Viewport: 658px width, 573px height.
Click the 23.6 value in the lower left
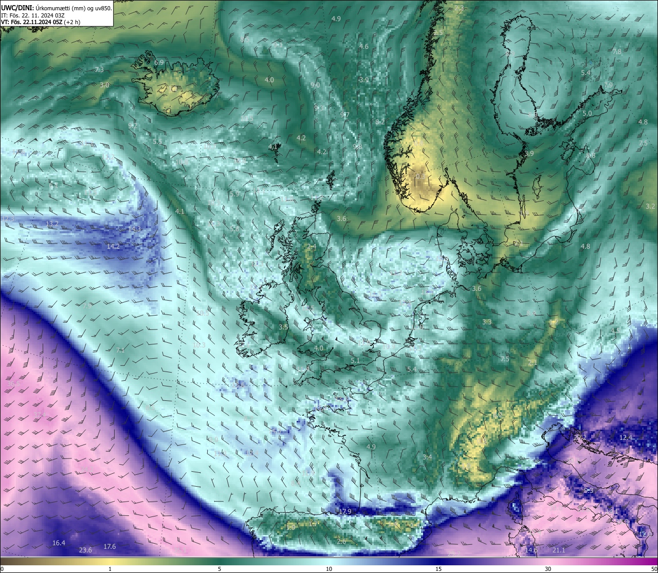pyautogui.click(x=85, y=550)
